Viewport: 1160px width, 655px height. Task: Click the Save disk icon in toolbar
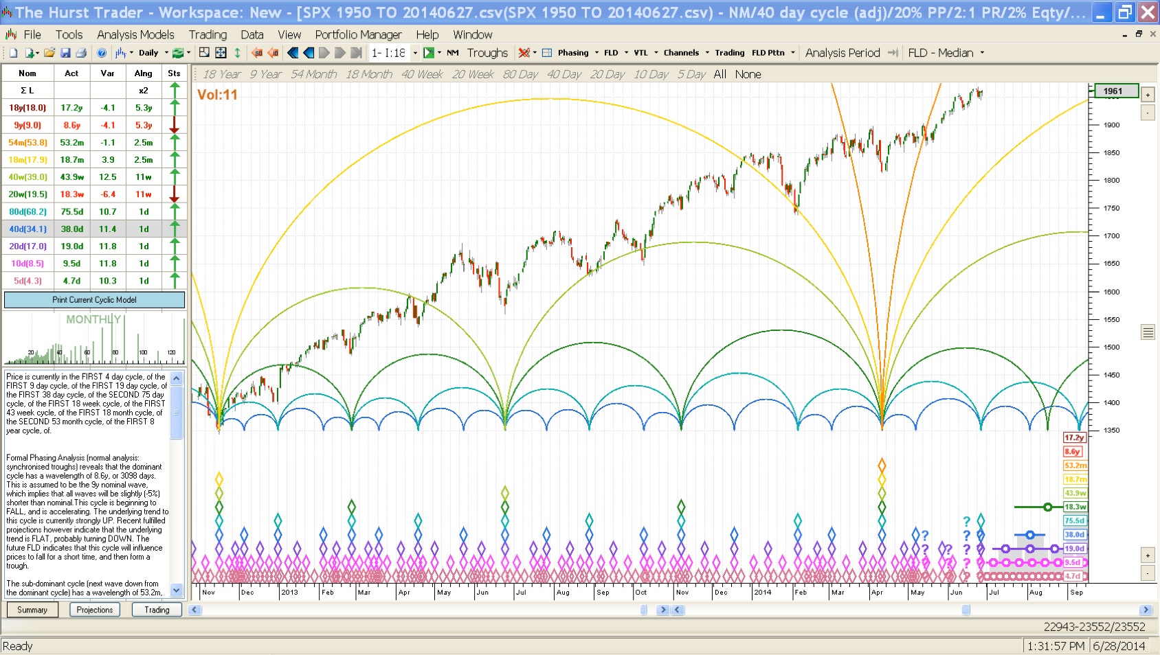pos(65,53)
